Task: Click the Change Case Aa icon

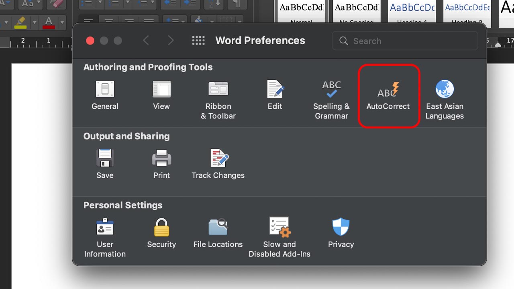Action: click(x=27, y=4)
